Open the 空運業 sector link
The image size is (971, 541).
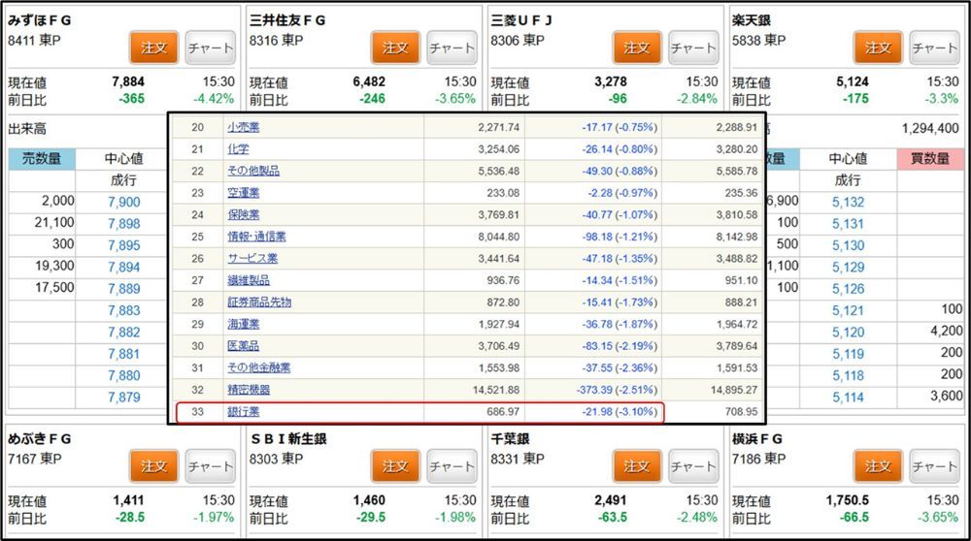[244, 193]
